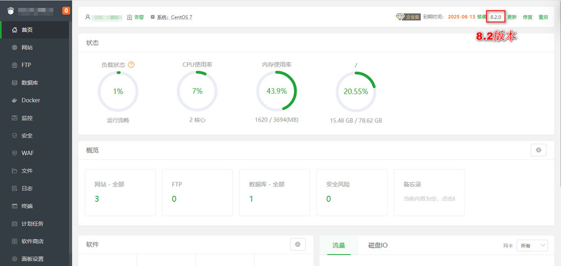Viewport: 561px width, 266px height.
Task: Open the 监控 monitoring icon in sidebar
Action: 15,118
